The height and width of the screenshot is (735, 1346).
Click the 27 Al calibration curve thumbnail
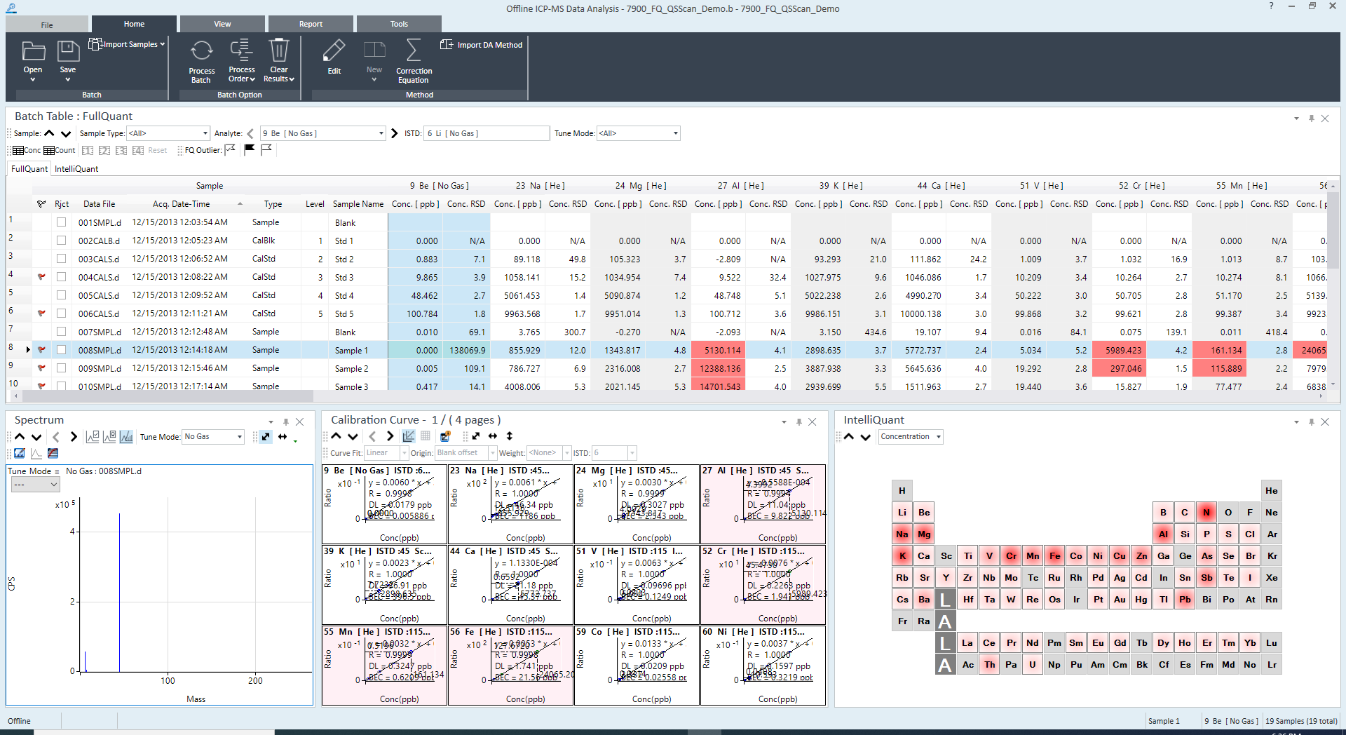pyautogui.click(x=763, y=504)
